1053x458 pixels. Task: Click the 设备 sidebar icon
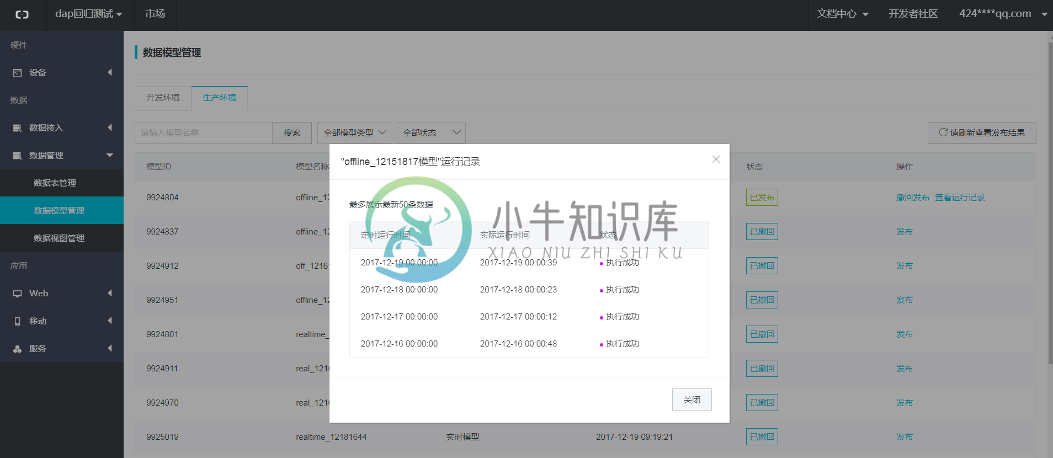point(18,73)
